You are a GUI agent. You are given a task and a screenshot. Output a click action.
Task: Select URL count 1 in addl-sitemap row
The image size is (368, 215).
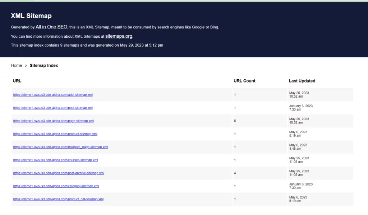(235, 95)
